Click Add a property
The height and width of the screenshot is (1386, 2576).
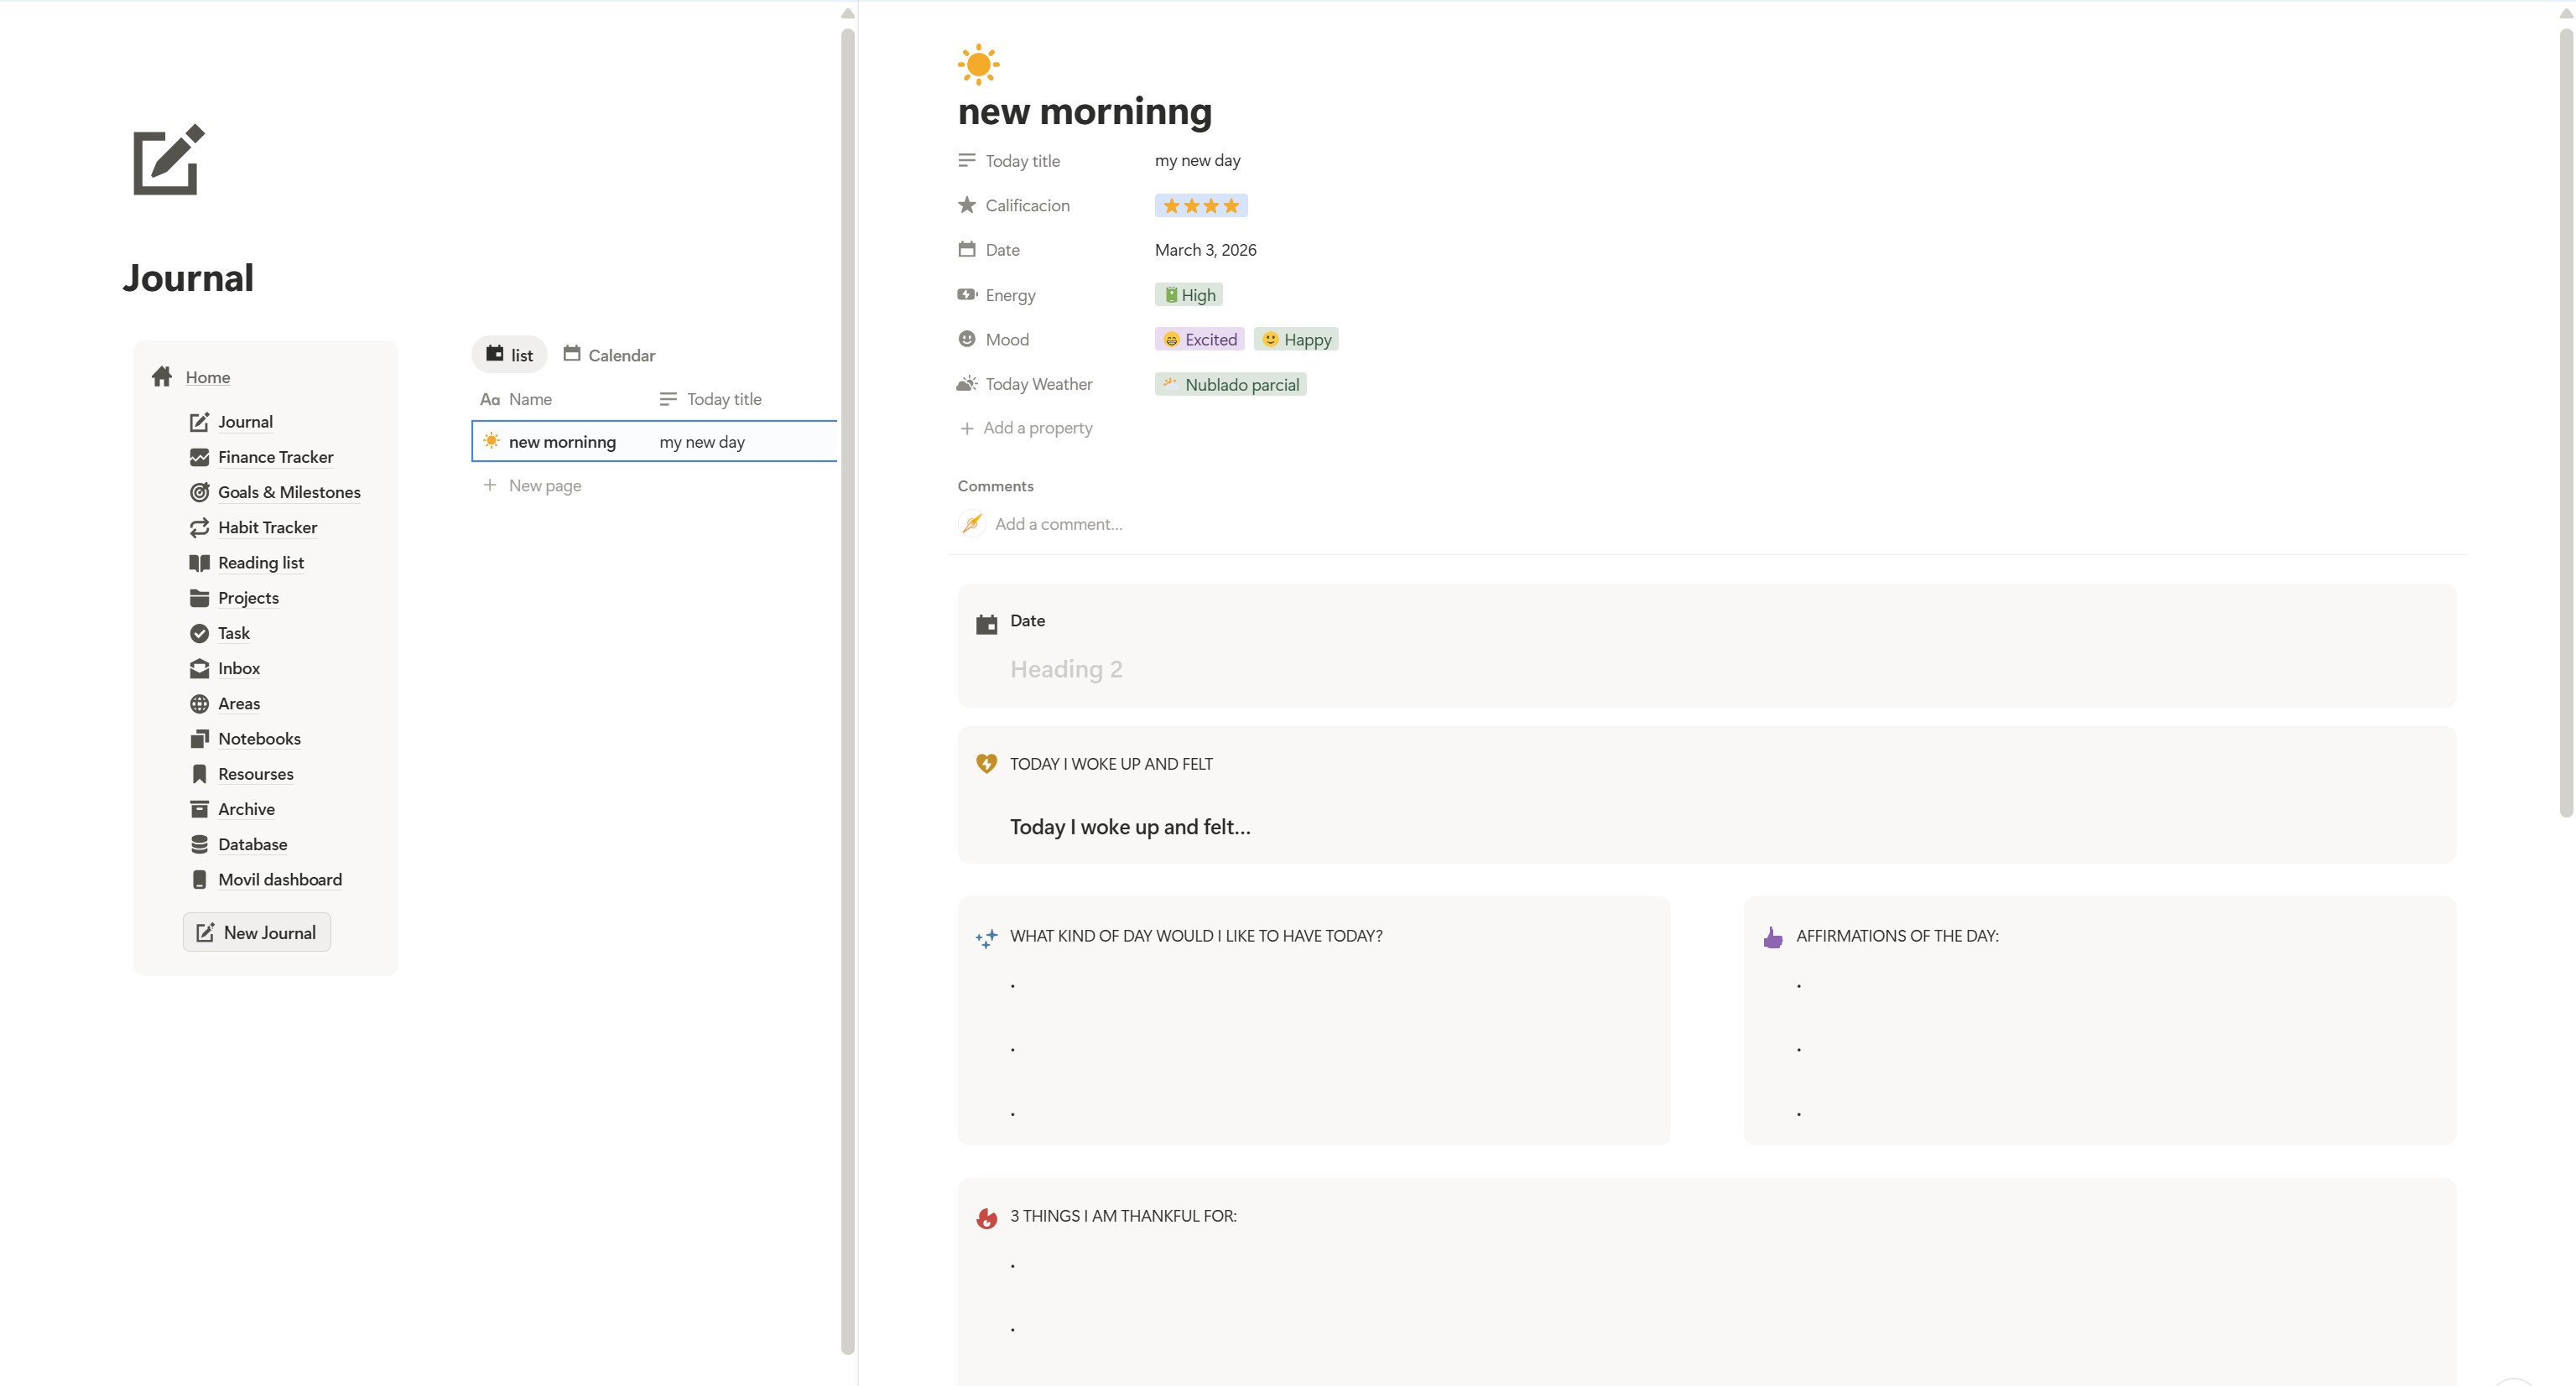[1026, 428]
